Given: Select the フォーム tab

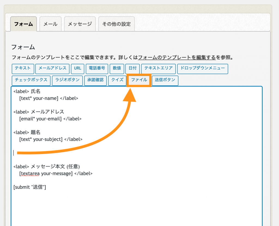Looking at the screenshot, I should point(23,24).
